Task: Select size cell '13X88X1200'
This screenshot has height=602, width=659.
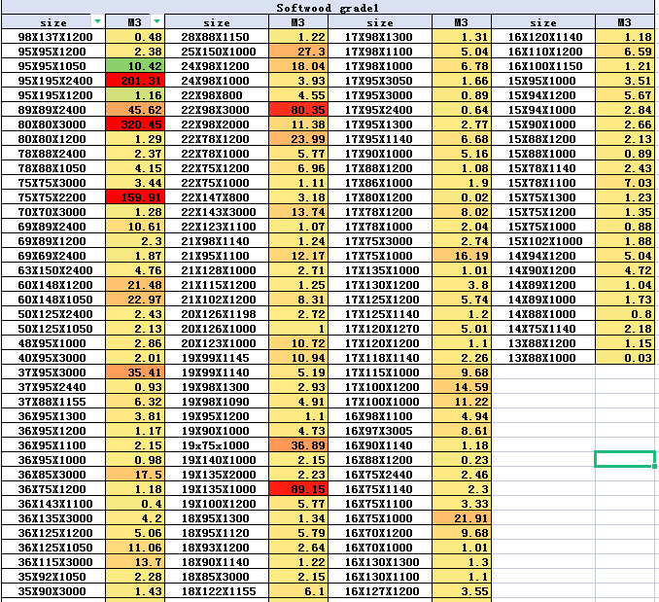Action: tap(543, 343)
